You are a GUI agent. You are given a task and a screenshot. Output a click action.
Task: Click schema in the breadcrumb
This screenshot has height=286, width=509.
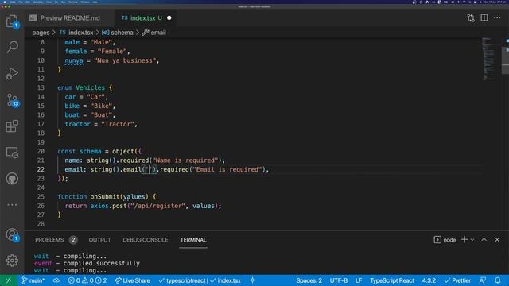click(x=118, y=33)
